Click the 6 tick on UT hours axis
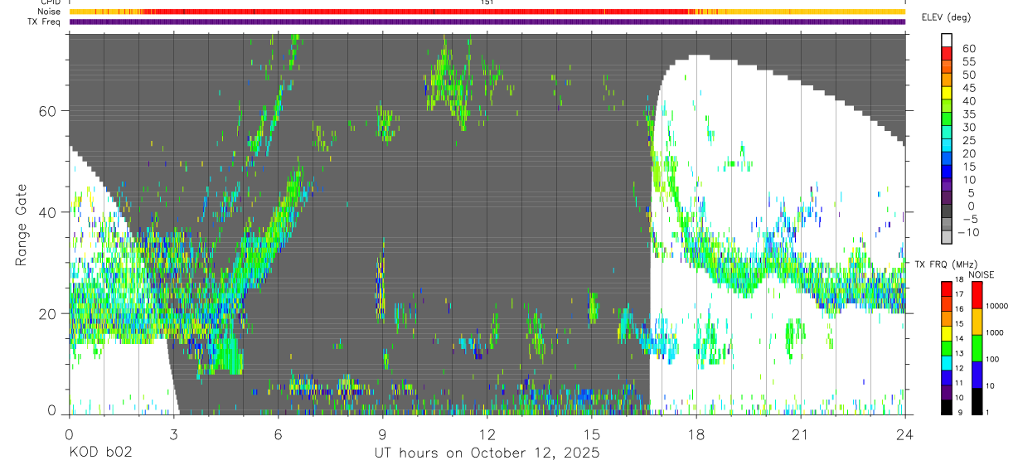This screenshot has width=1018, height=470. (x=279, y=434)
